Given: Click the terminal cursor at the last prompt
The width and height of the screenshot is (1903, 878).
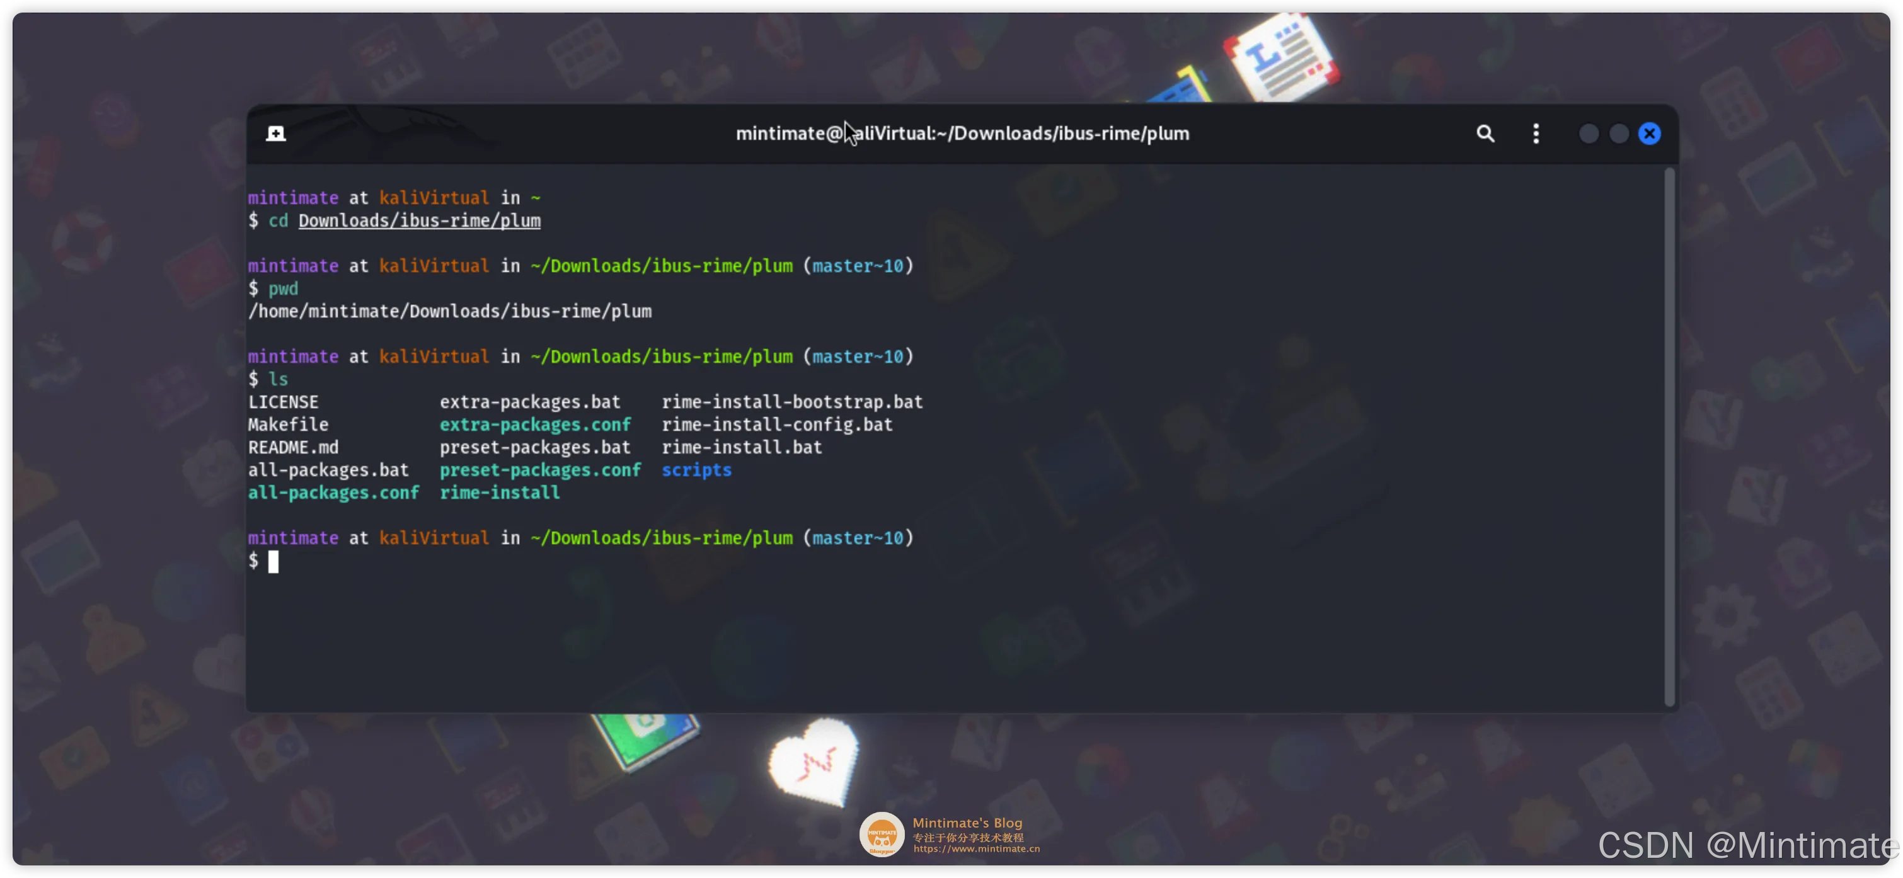Looking at the screenshot, I should [273, 562].
